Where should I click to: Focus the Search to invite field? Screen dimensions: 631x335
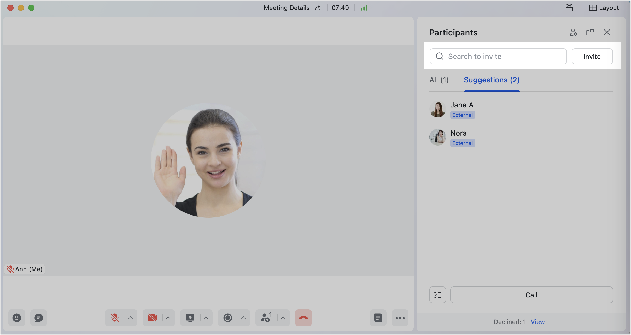click(498, 56)
